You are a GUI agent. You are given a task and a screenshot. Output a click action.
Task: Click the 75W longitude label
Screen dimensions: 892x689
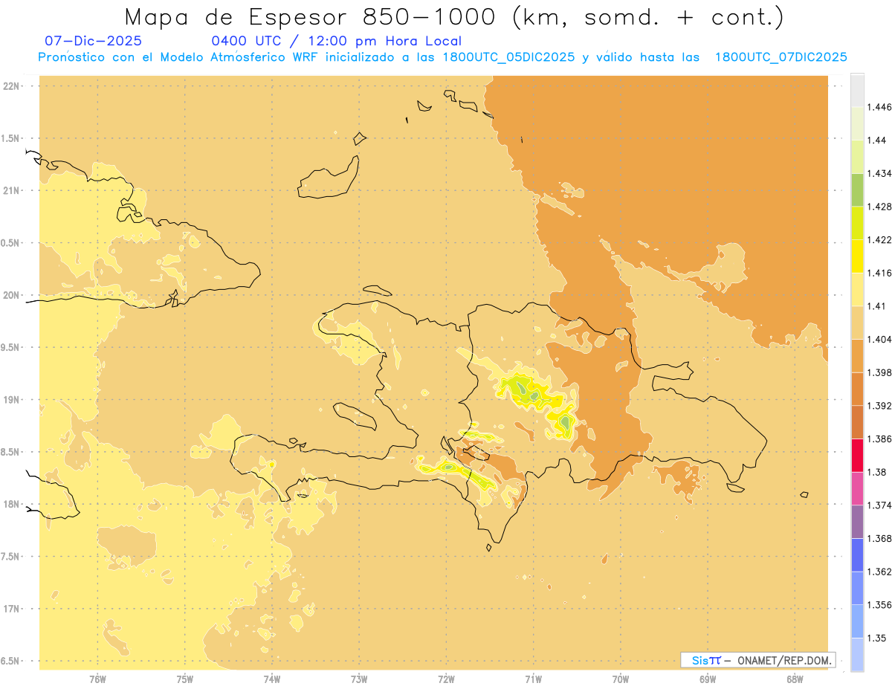(185, 679)
